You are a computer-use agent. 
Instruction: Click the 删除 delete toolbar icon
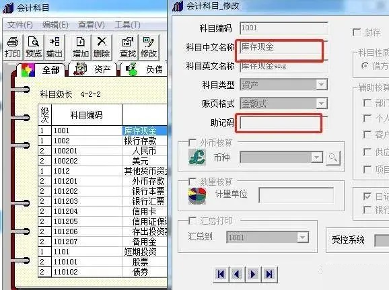pos(102,47)
